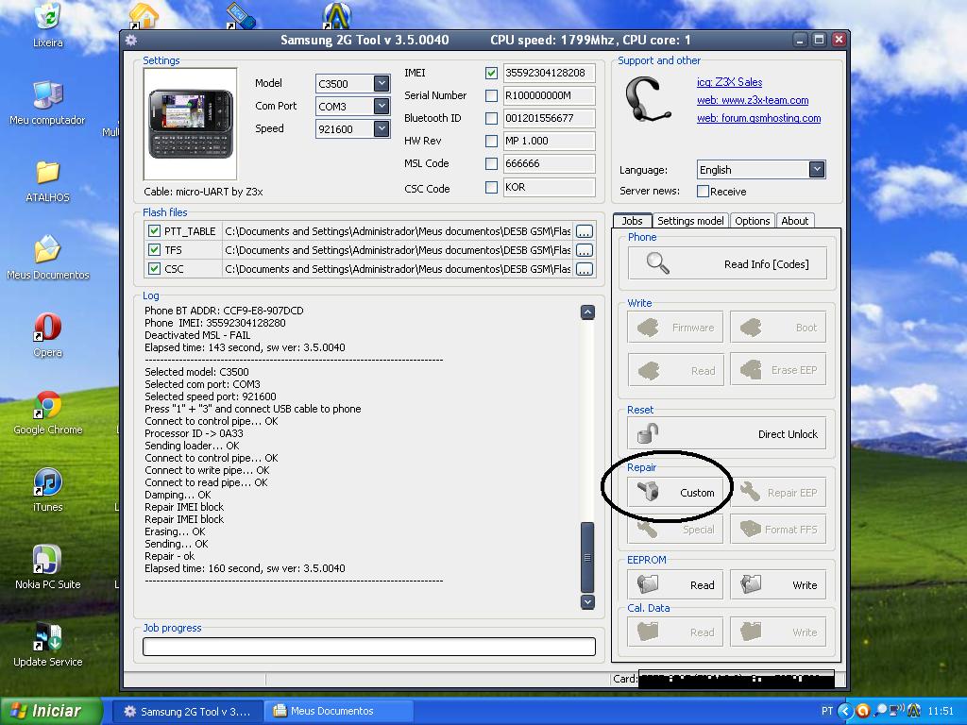Open Lixeira recycle bin on desktop

click(x=48, y=24)
